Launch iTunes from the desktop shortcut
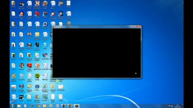This screenshot has width=193, height=108. [x=37, y=87]
